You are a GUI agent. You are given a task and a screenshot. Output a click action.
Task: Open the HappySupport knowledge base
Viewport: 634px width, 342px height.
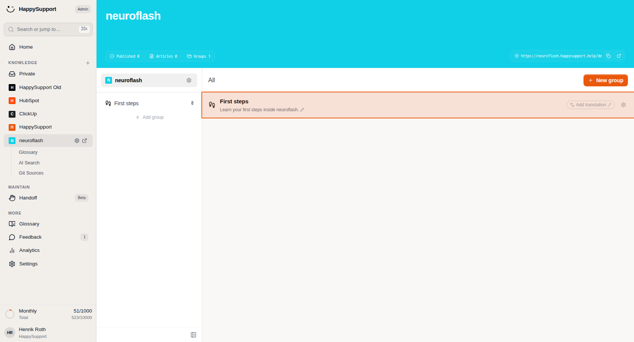[x=48, y=127]
